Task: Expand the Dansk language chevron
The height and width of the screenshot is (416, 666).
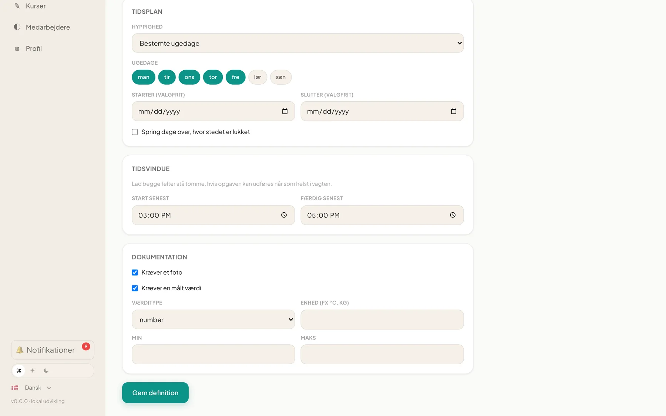Action: coord(49,388)
